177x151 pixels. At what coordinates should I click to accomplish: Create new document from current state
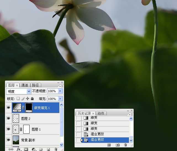point(109,145)
